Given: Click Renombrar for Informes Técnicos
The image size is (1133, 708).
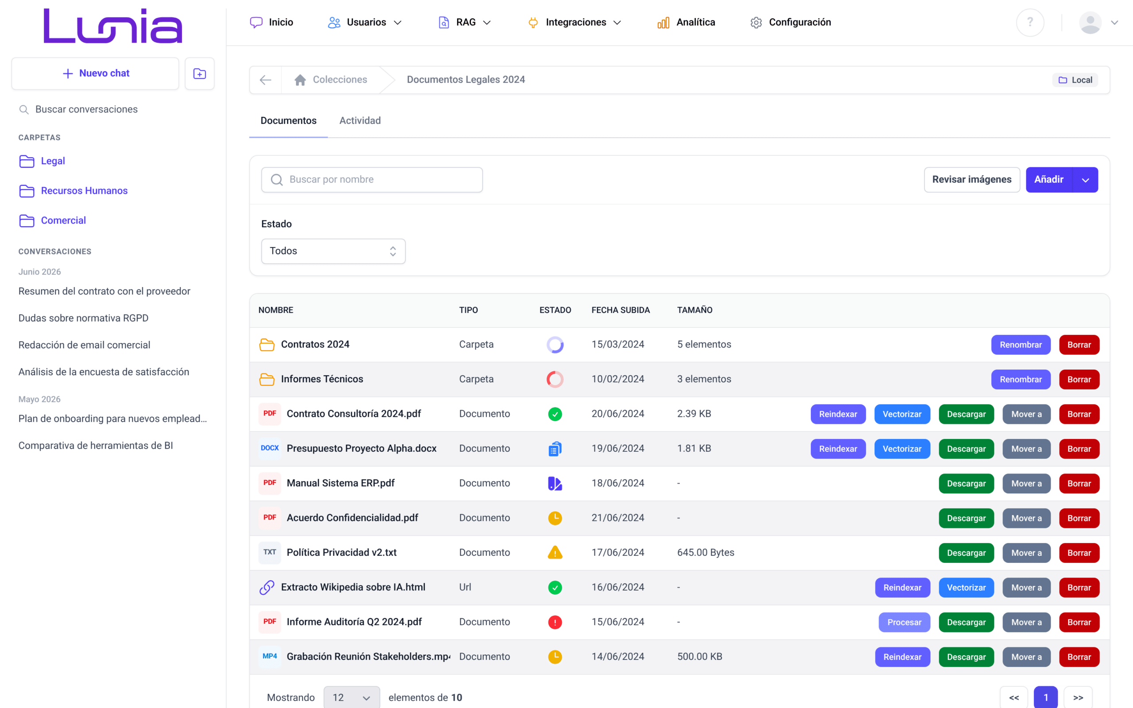Looking at the screenshot, I should (x=1021, y=379).
